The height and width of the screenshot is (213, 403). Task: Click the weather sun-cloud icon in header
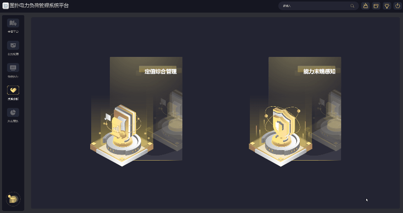[365, 6]
